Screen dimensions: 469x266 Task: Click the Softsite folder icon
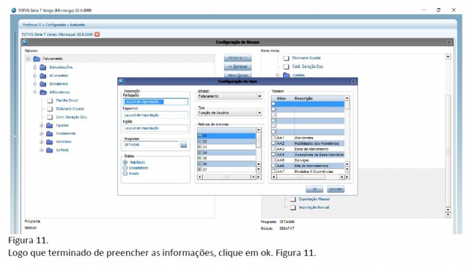pyautogui.click(x=50, y=151)
